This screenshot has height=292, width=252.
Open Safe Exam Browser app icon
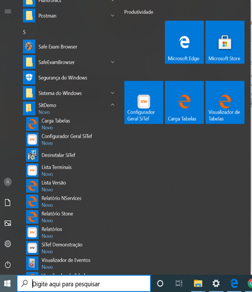point(29,47)
